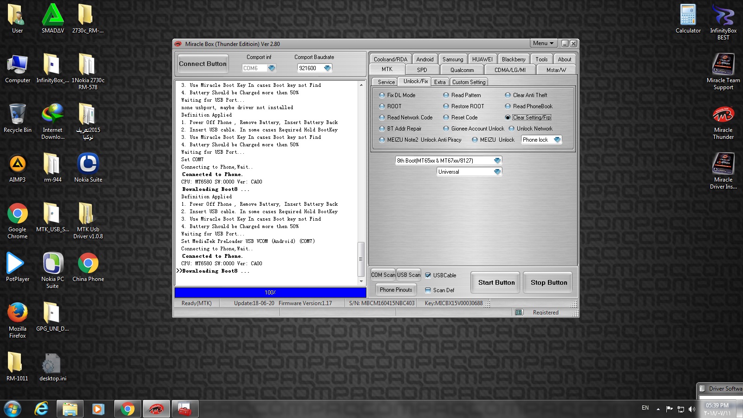Switch to the Qualcomm tab

tap(462, 70)
